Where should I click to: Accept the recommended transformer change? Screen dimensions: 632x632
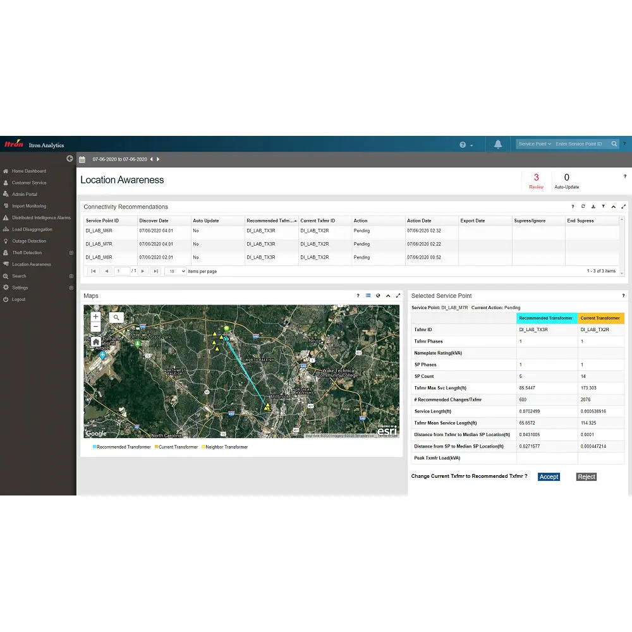(549, 477)
